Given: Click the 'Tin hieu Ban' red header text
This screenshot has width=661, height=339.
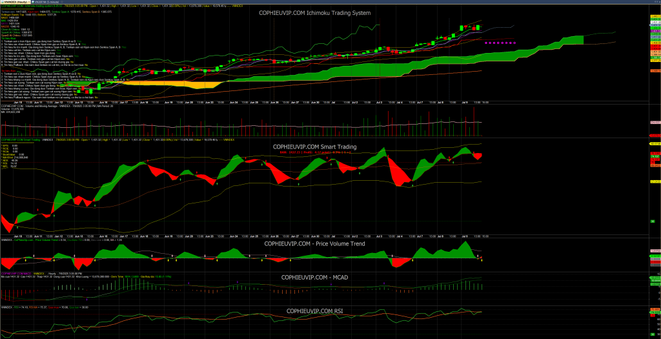Looking at the screenshot, I should (x=8, y=71).
